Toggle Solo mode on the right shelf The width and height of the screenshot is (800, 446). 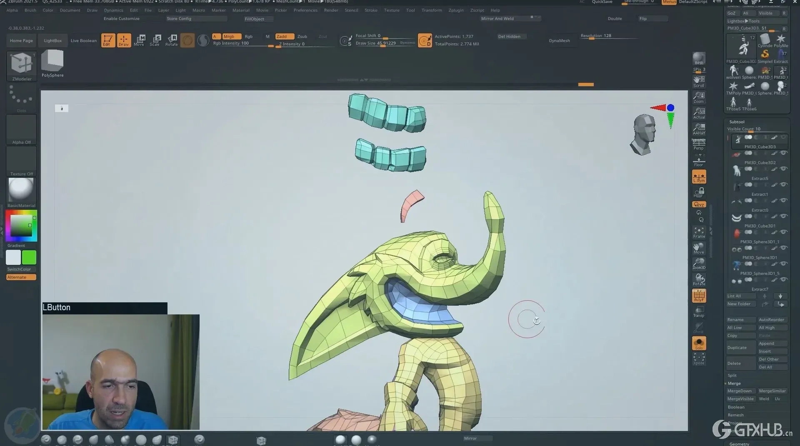[699, 343]
